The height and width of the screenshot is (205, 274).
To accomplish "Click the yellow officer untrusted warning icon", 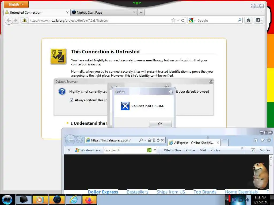I will pos(58,56).
